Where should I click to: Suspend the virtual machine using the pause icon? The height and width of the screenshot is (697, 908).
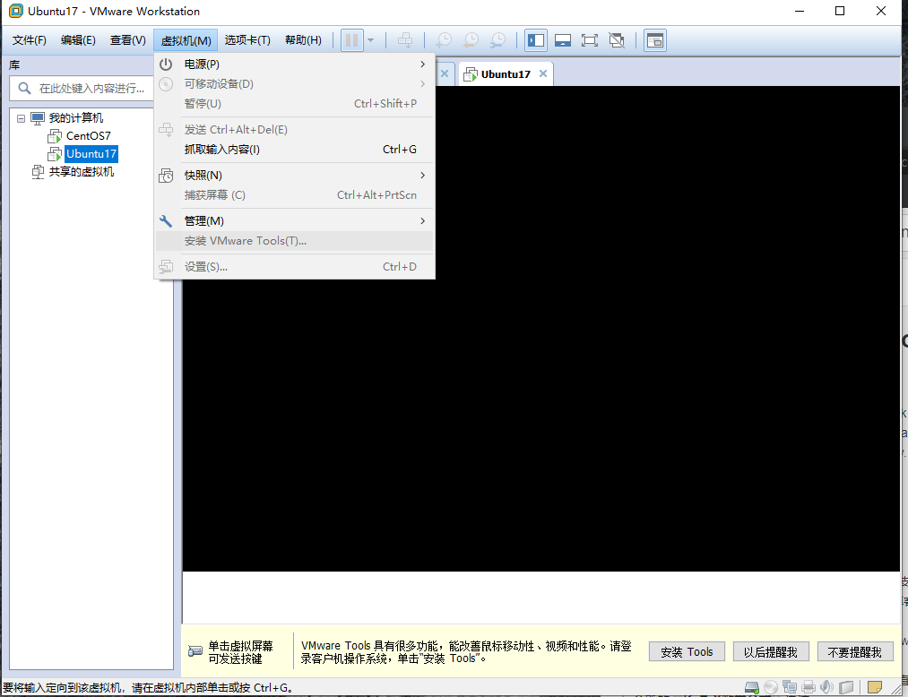point(350,39)
